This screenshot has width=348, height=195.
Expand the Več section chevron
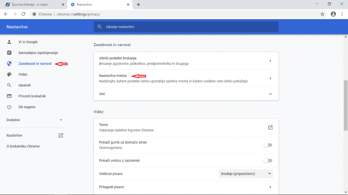[x=270, y=94]
